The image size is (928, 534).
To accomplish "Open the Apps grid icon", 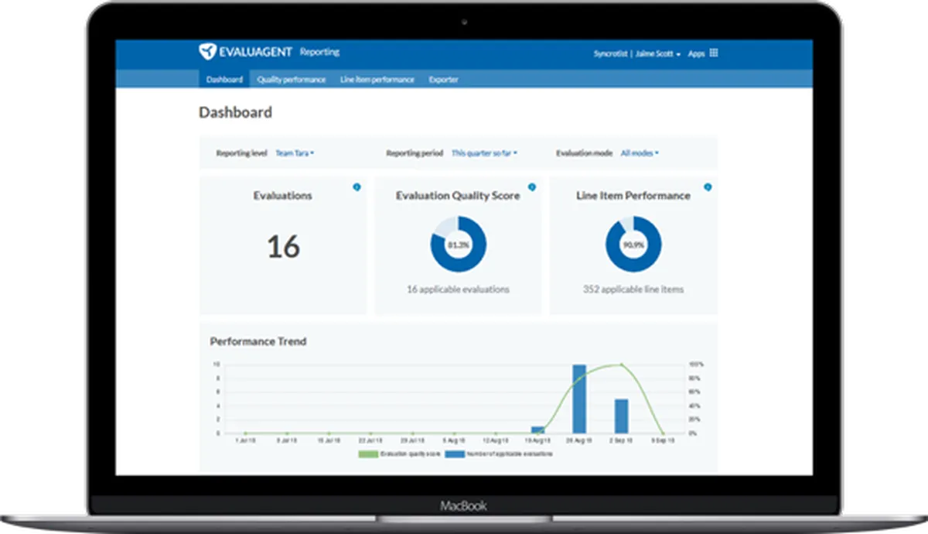I will 714,53.
